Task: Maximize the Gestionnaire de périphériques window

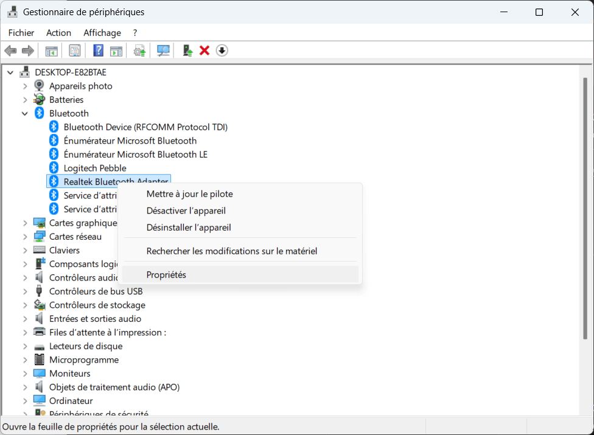Action: click(539, 12)
